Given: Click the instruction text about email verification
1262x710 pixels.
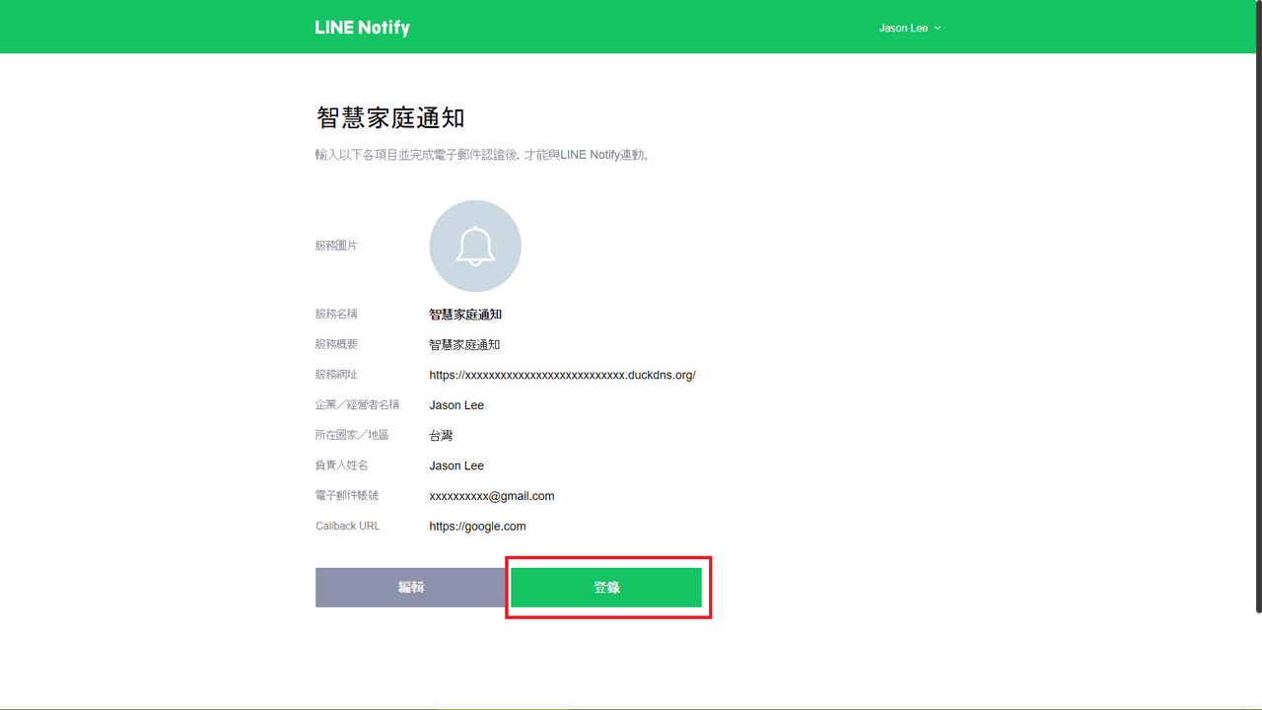Looking at the screenshot, I should click(x=484, y=155).
